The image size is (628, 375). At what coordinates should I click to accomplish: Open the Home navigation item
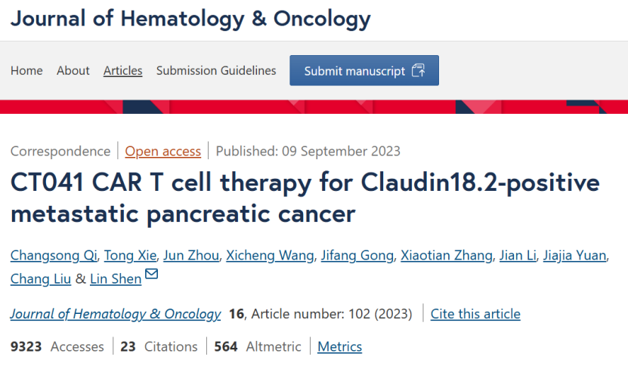(x=26, y=71)
